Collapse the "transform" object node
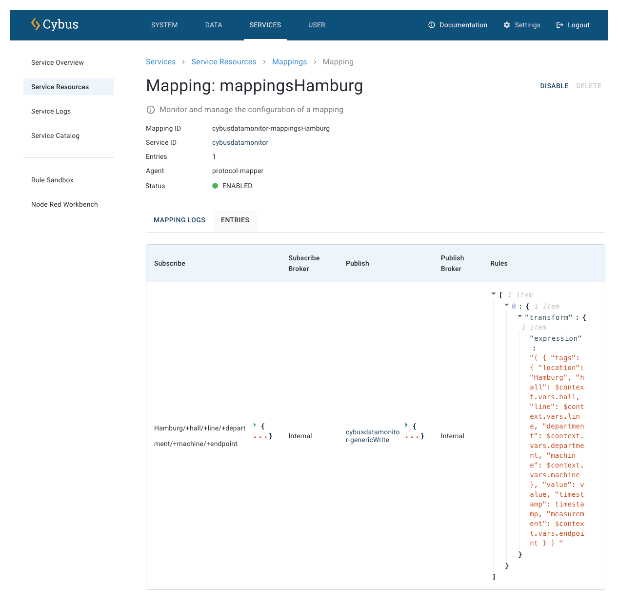The width and height of the screenshot is (618, 603). coord(520,316)
